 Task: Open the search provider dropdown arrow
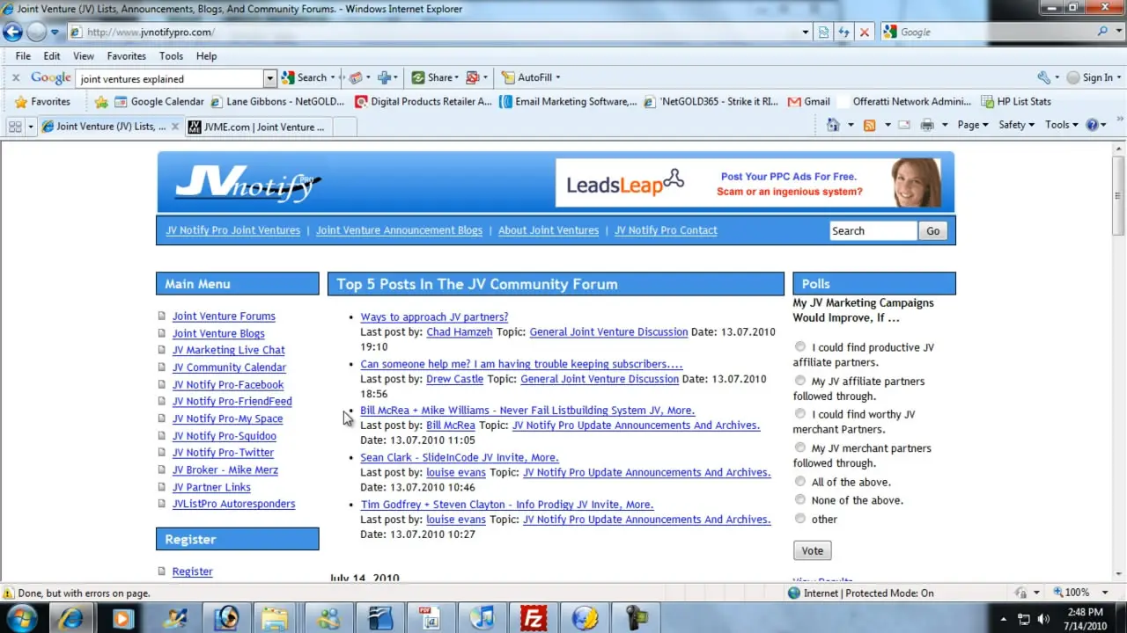(1118, 32)
